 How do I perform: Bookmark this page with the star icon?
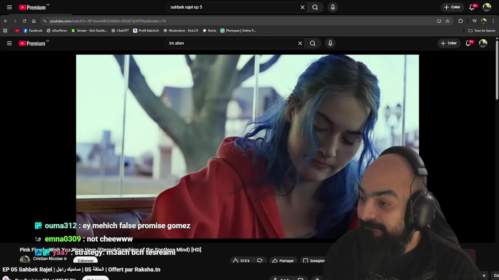click(448, 21)
